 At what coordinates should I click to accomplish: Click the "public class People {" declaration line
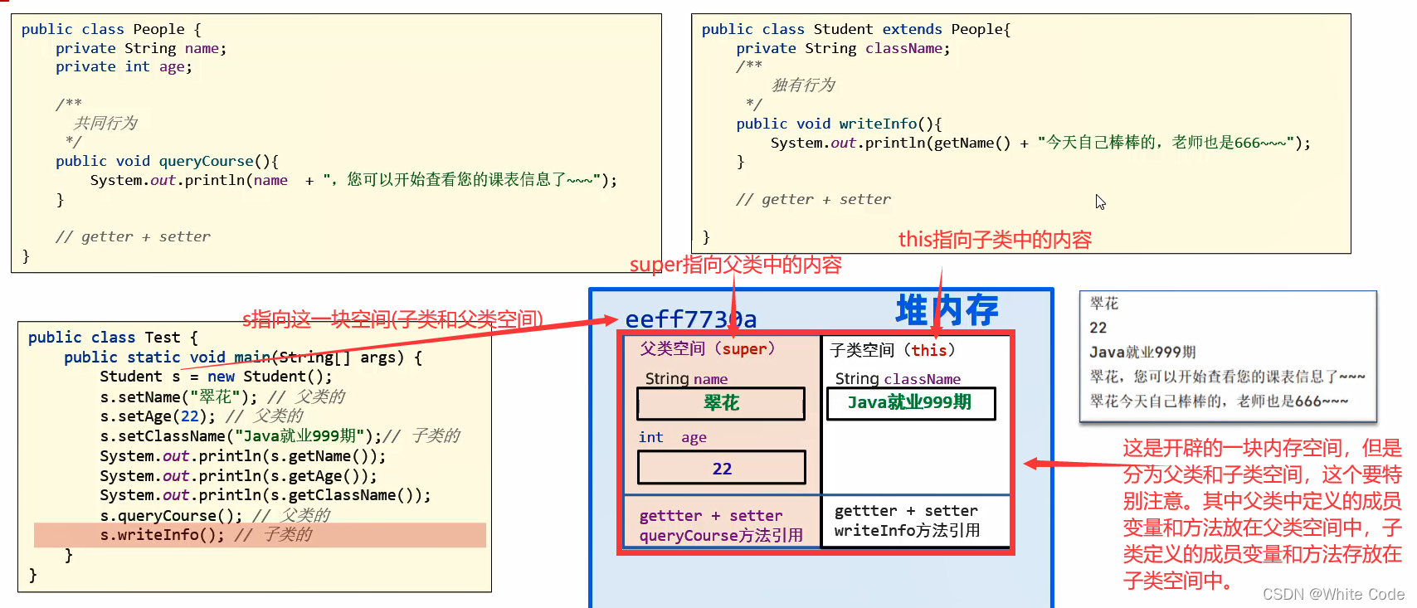[x=111, y=29]
